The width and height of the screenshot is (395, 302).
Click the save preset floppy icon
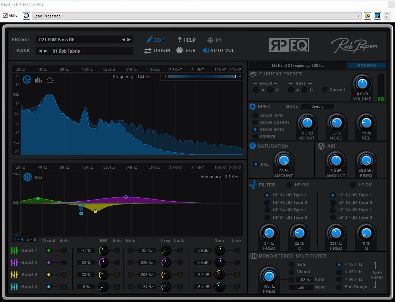(x=377, y=16)
